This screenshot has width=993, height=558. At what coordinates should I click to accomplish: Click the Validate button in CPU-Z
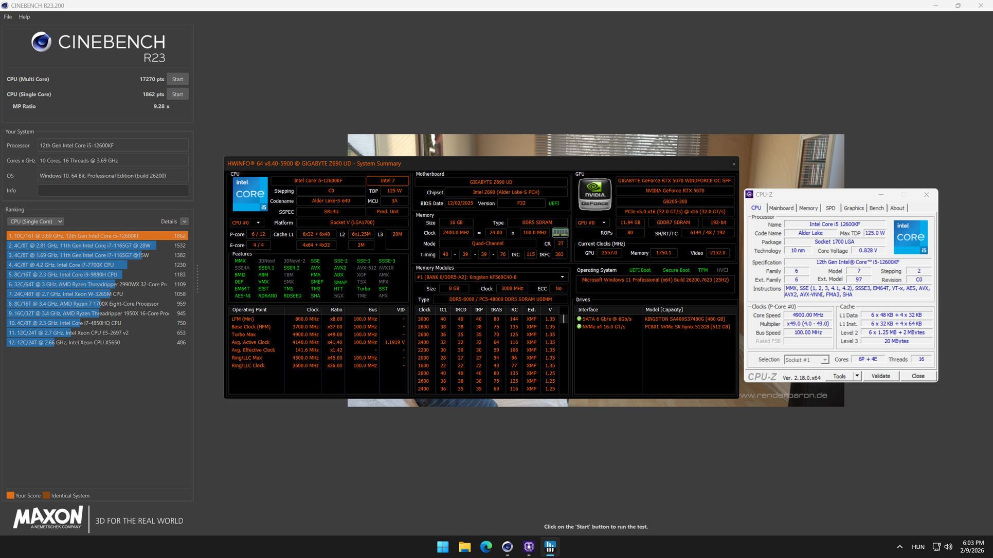coord(880,376)
